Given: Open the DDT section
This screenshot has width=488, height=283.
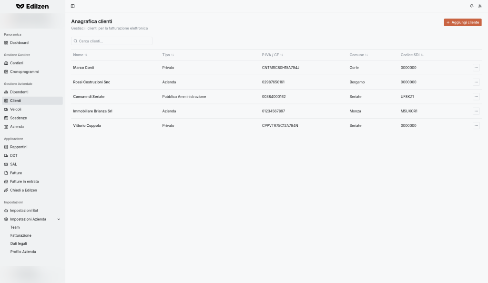Looking at the screenshot, I should [32, 155].
